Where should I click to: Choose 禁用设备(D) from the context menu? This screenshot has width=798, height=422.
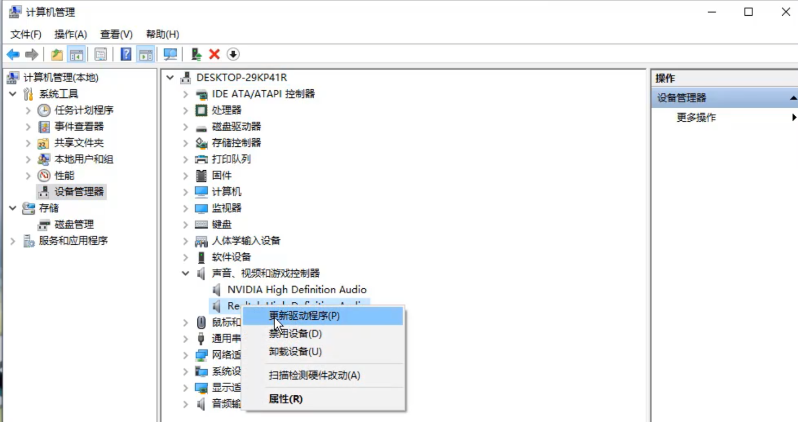tap(323, 334)
